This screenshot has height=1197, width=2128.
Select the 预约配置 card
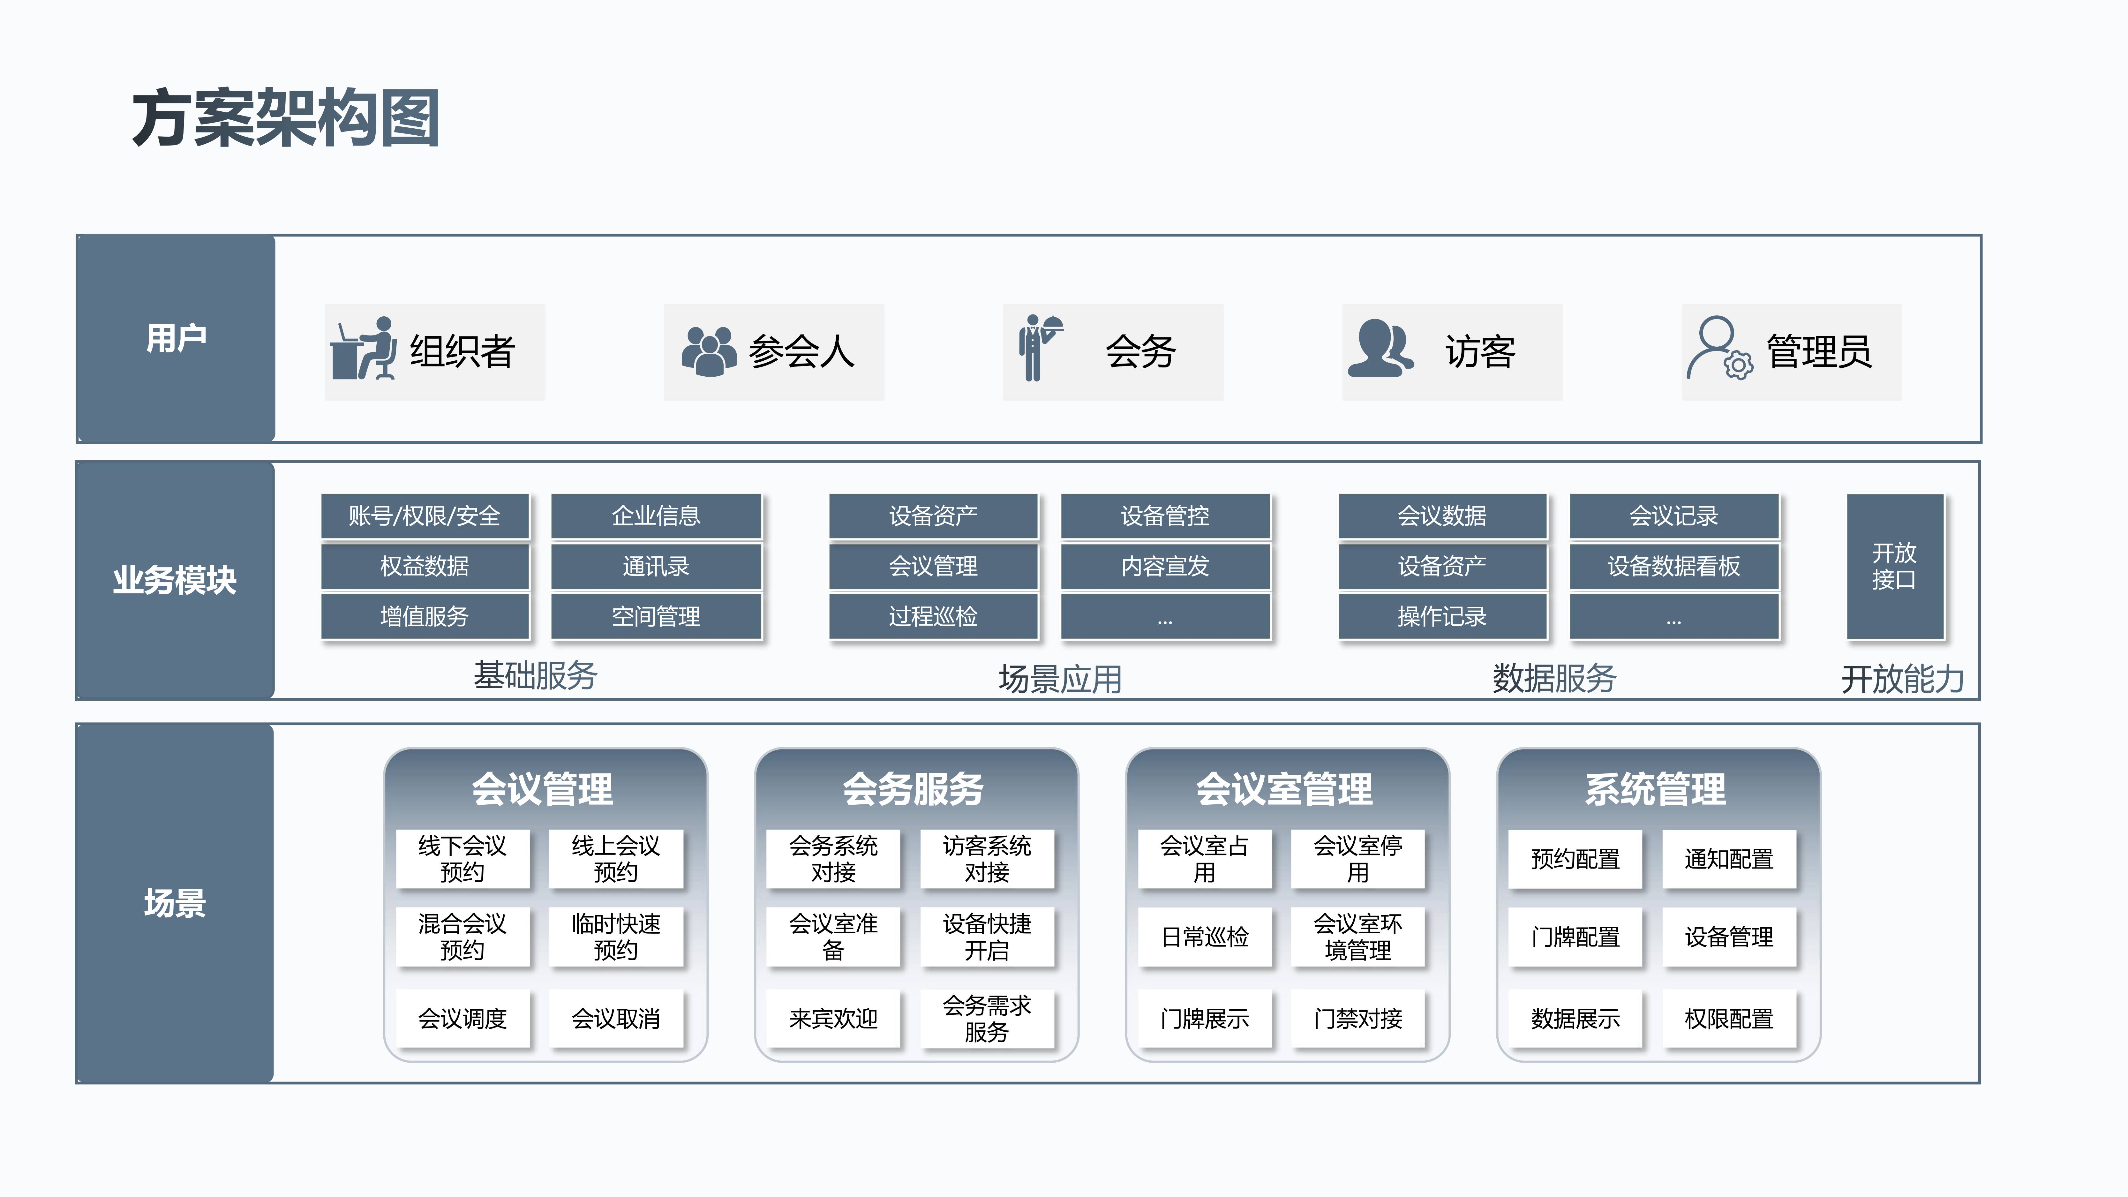tap(1575, 859)
